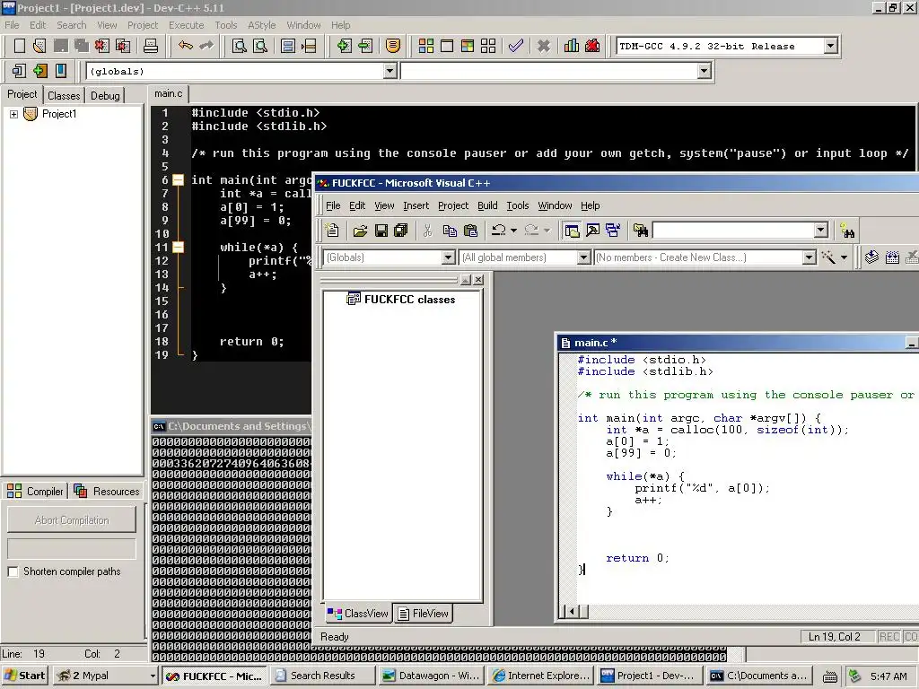Click the New file icon in Dev-C++ toolbar

point(20,46)
